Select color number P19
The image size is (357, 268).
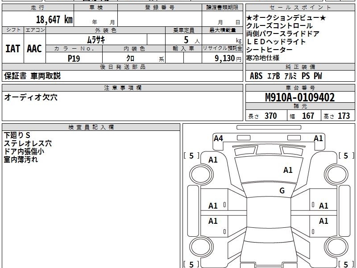pos(74,59)
